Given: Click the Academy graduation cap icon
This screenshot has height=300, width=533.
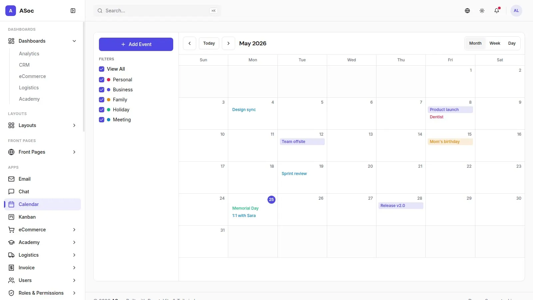Looking at the screenshot, I should 11,242.
